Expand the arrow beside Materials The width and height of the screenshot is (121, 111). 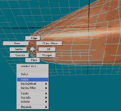pos(46,107)
